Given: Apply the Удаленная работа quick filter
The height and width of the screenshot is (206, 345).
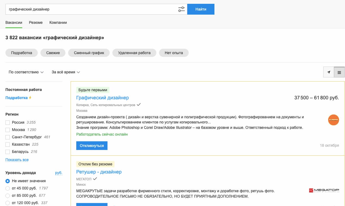Looking at the screenshot, I should tap(134, 53).
